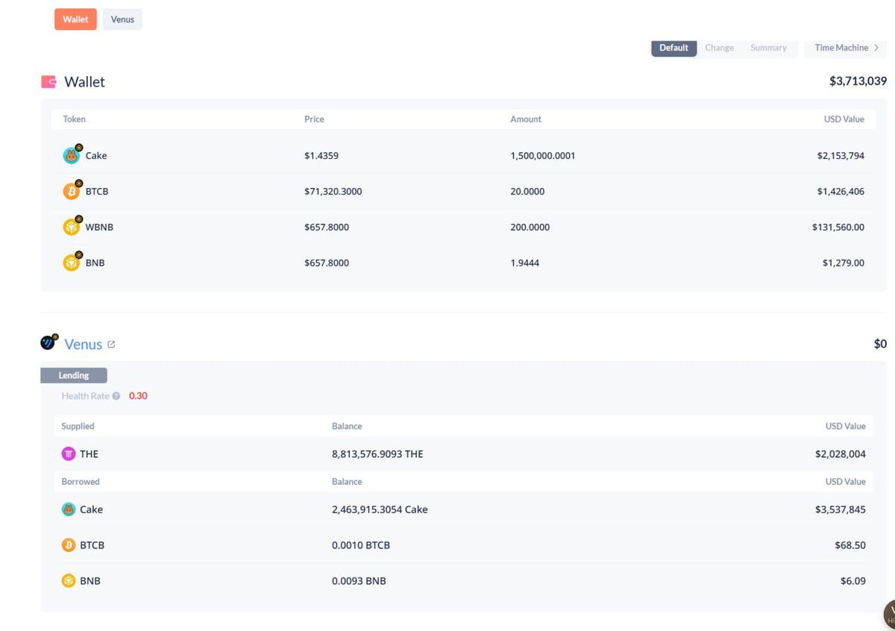This screenshot has width=895, height=631.
Task: Select the Wallet tab
Action: (x=75, y=19)
